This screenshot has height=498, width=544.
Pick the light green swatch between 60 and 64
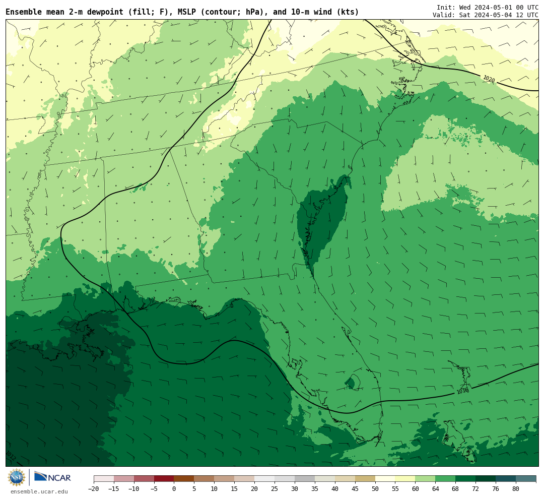(425, 479)
